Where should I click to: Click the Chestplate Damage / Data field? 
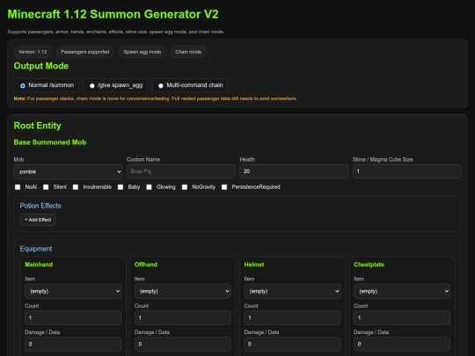pos(402,345)
